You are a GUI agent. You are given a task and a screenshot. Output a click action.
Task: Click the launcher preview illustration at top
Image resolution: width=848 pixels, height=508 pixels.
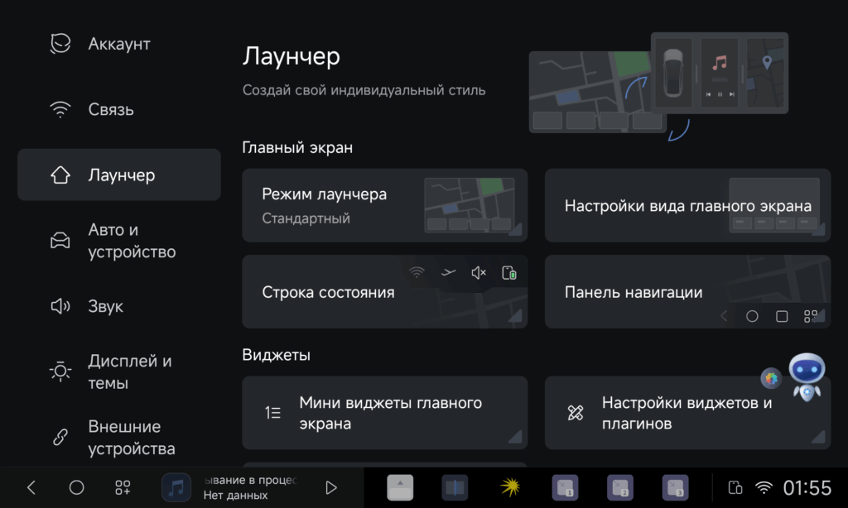658,87
